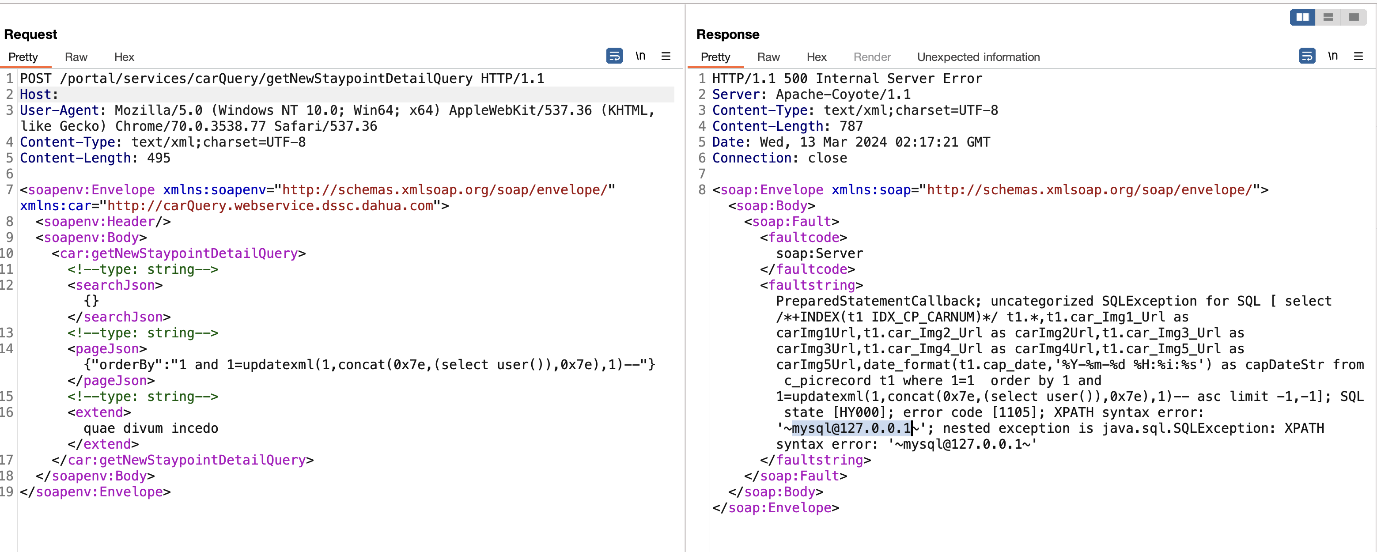Open the Request panel hamburger menu
Screen dimensions: 1377x552
pyautogui.click(x=666, y=56)
